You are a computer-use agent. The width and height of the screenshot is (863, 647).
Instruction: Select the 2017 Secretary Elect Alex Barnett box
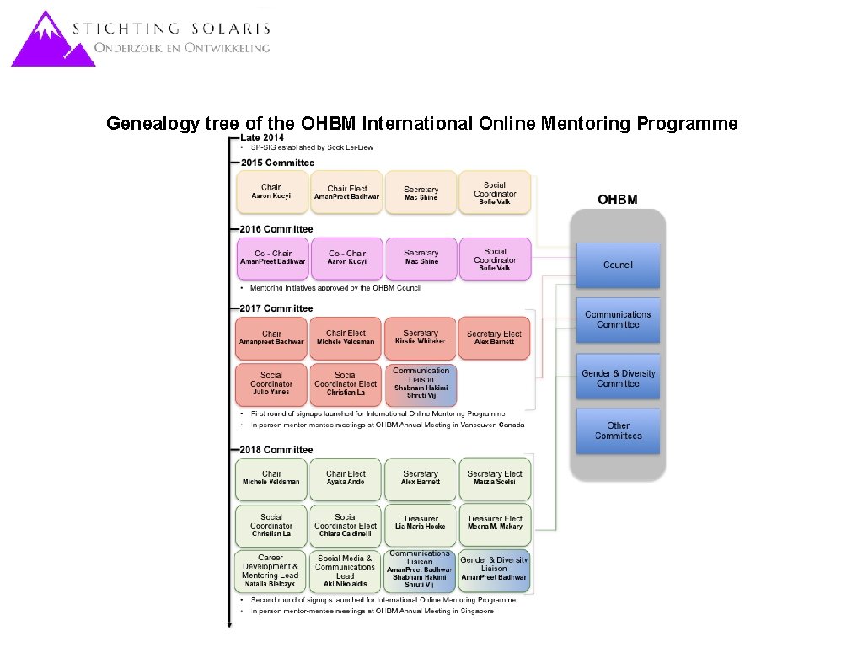pyautogui.click(x=494, y=339)
